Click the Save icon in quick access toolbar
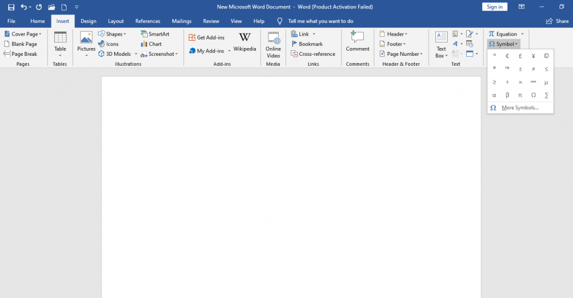Screen dimensions: 573x298 tap(11, 7)
